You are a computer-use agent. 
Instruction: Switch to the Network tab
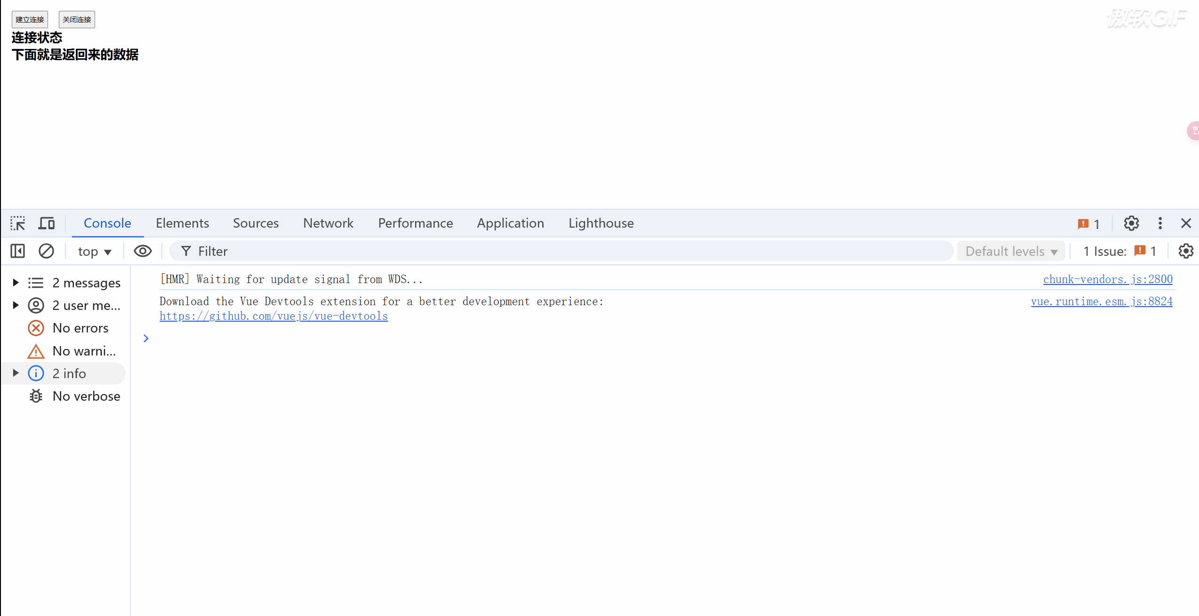click(328, 223)
